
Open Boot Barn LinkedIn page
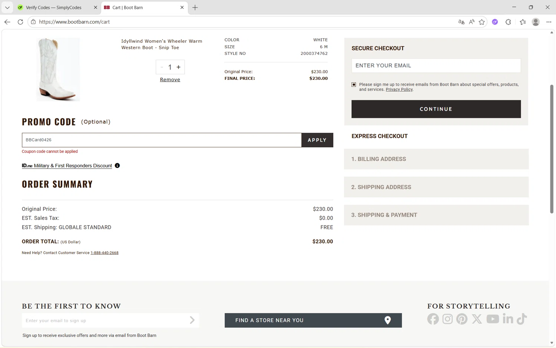(x=508, y=319)
